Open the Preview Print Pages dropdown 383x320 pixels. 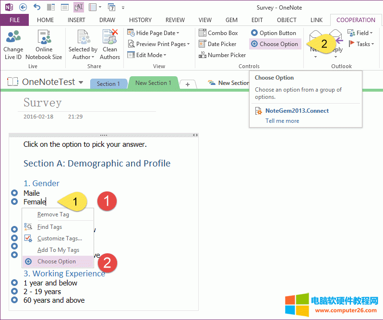click(x=159, y=44)
